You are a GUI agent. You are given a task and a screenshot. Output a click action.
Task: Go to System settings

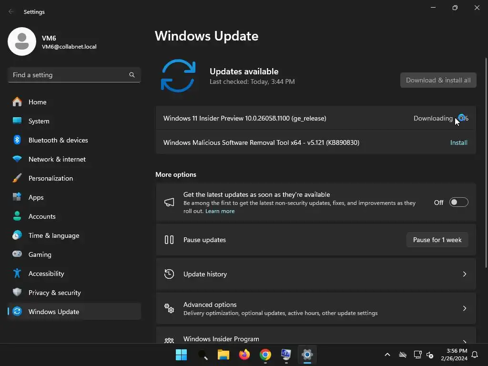74,121
